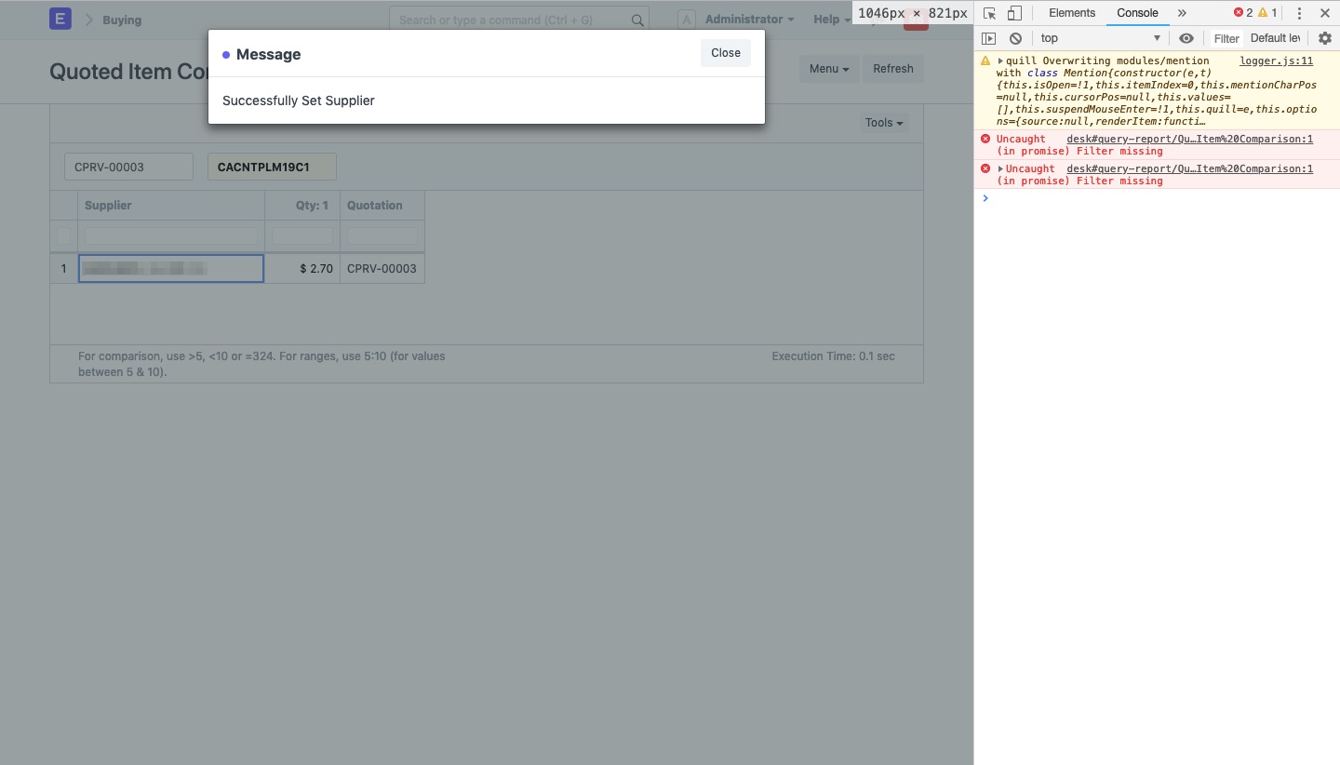Open the logger.js:11 source link
The height and width of the screenshot is (765, 1340).
point(1276,60)
